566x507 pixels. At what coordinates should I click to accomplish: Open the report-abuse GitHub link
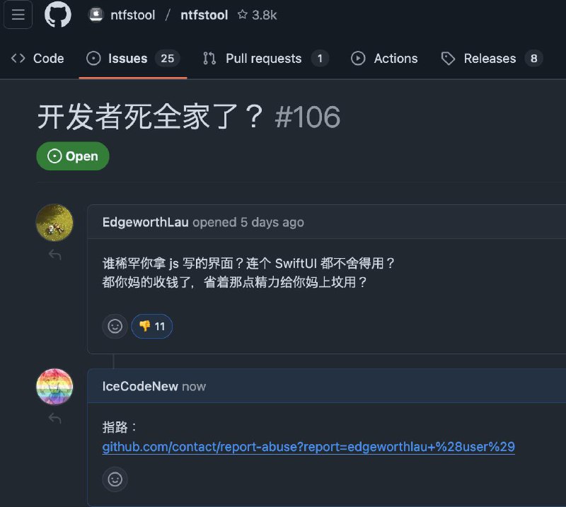point(308,447)
